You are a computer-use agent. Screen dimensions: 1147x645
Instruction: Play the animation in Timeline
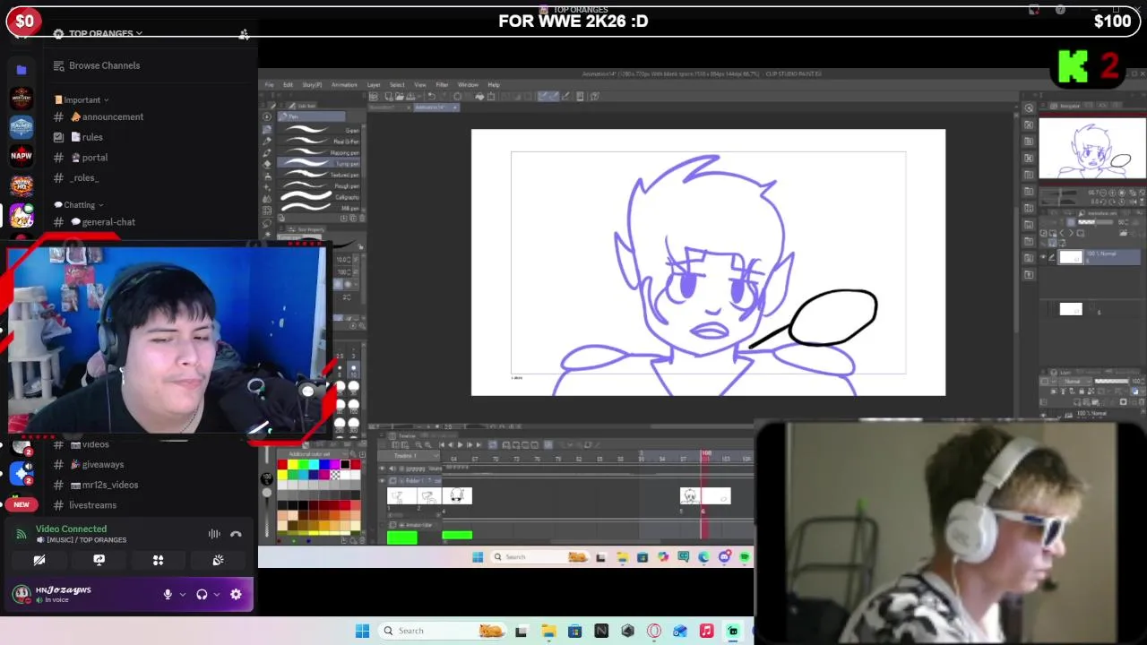click(x=460, y=444)
